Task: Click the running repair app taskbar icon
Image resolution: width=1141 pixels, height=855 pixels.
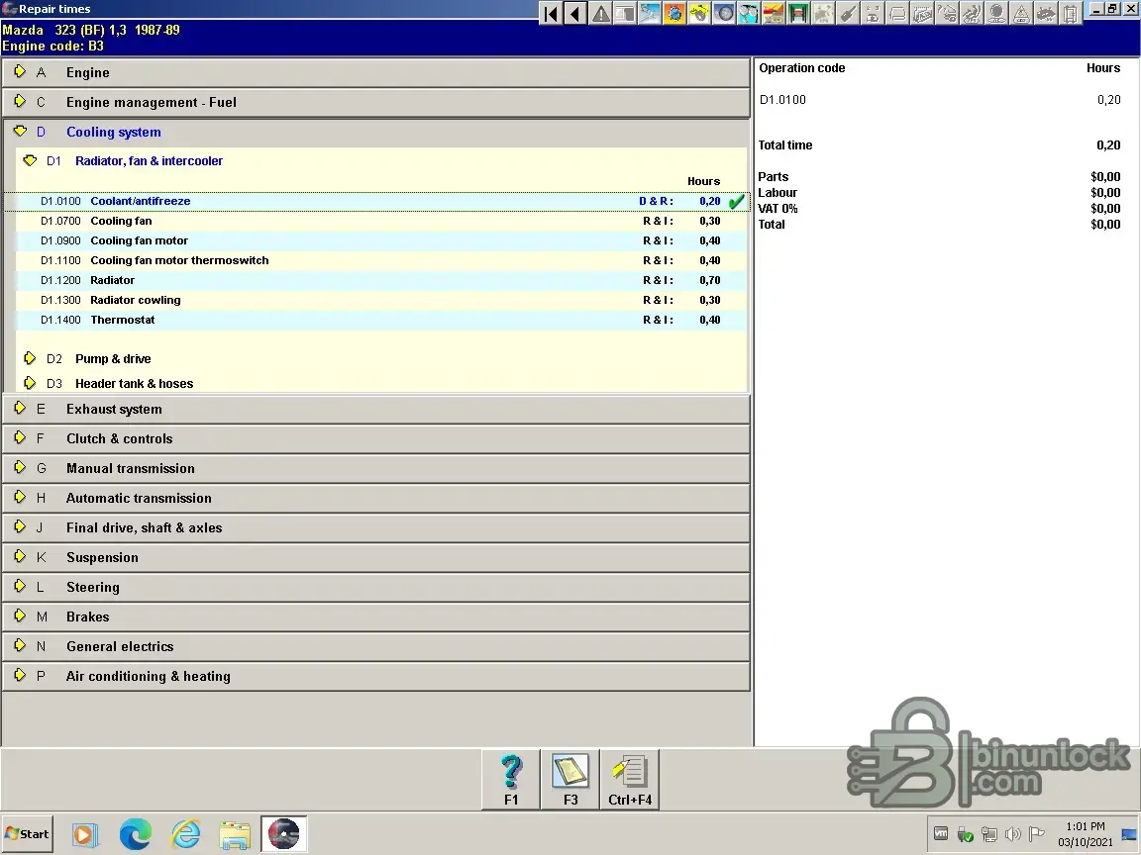Action: (x=284, y=834)
